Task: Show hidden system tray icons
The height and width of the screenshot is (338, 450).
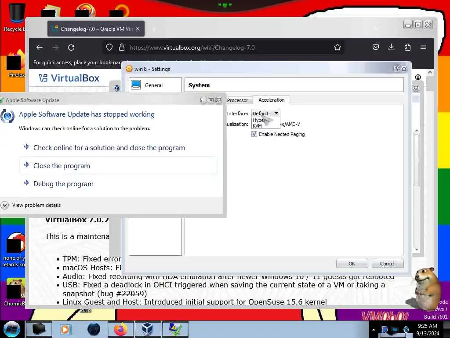Action: 374,330
